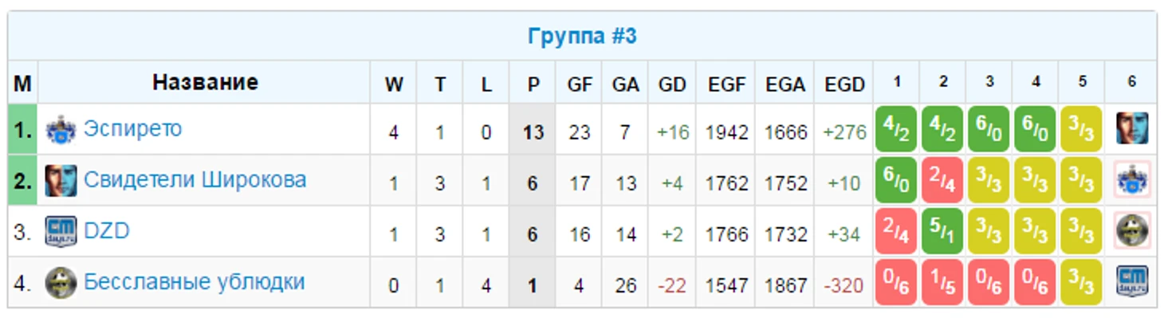Click the sixth-match CM logo in Бесславные ублюдки row

(x=1132, y=282)
